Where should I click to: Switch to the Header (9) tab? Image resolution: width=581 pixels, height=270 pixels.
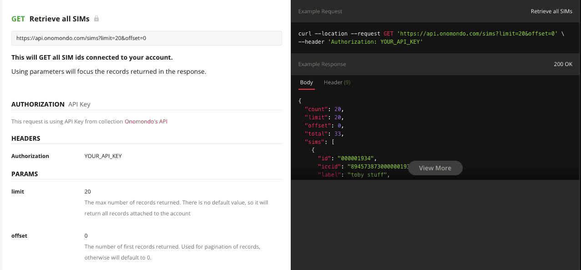pyautogui.click(x=337, y=82)
